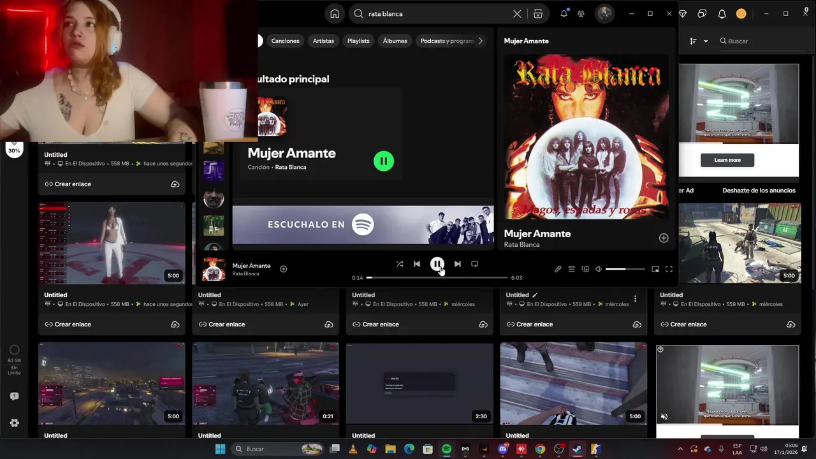
Task: Go to Spotify Home
Action: (335, 13)
